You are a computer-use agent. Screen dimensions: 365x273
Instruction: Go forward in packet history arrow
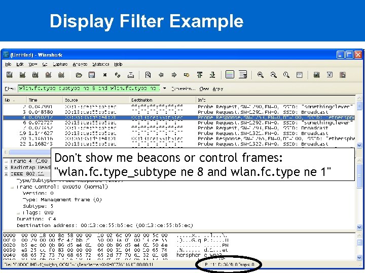(174, 75)
